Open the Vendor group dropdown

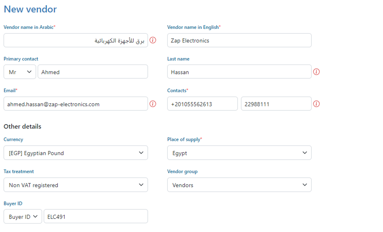[239, 185]
